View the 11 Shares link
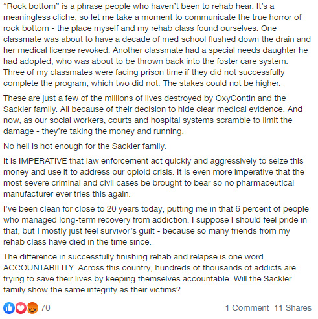The height and width of the screenshot is (319, 318). (x=293, y=308)
